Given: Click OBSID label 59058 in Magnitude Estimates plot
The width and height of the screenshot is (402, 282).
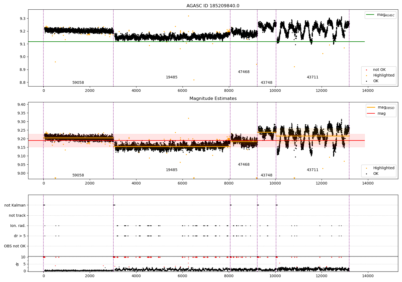Looking at the screenshot, I should tap(78, 175).
